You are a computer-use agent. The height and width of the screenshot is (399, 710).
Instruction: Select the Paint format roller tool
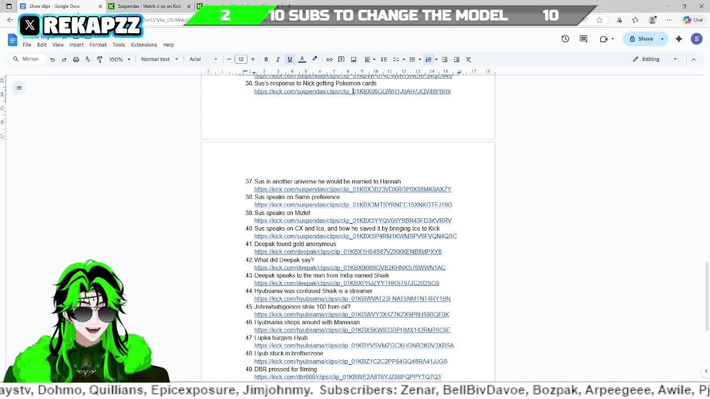[x=99, y=59]
